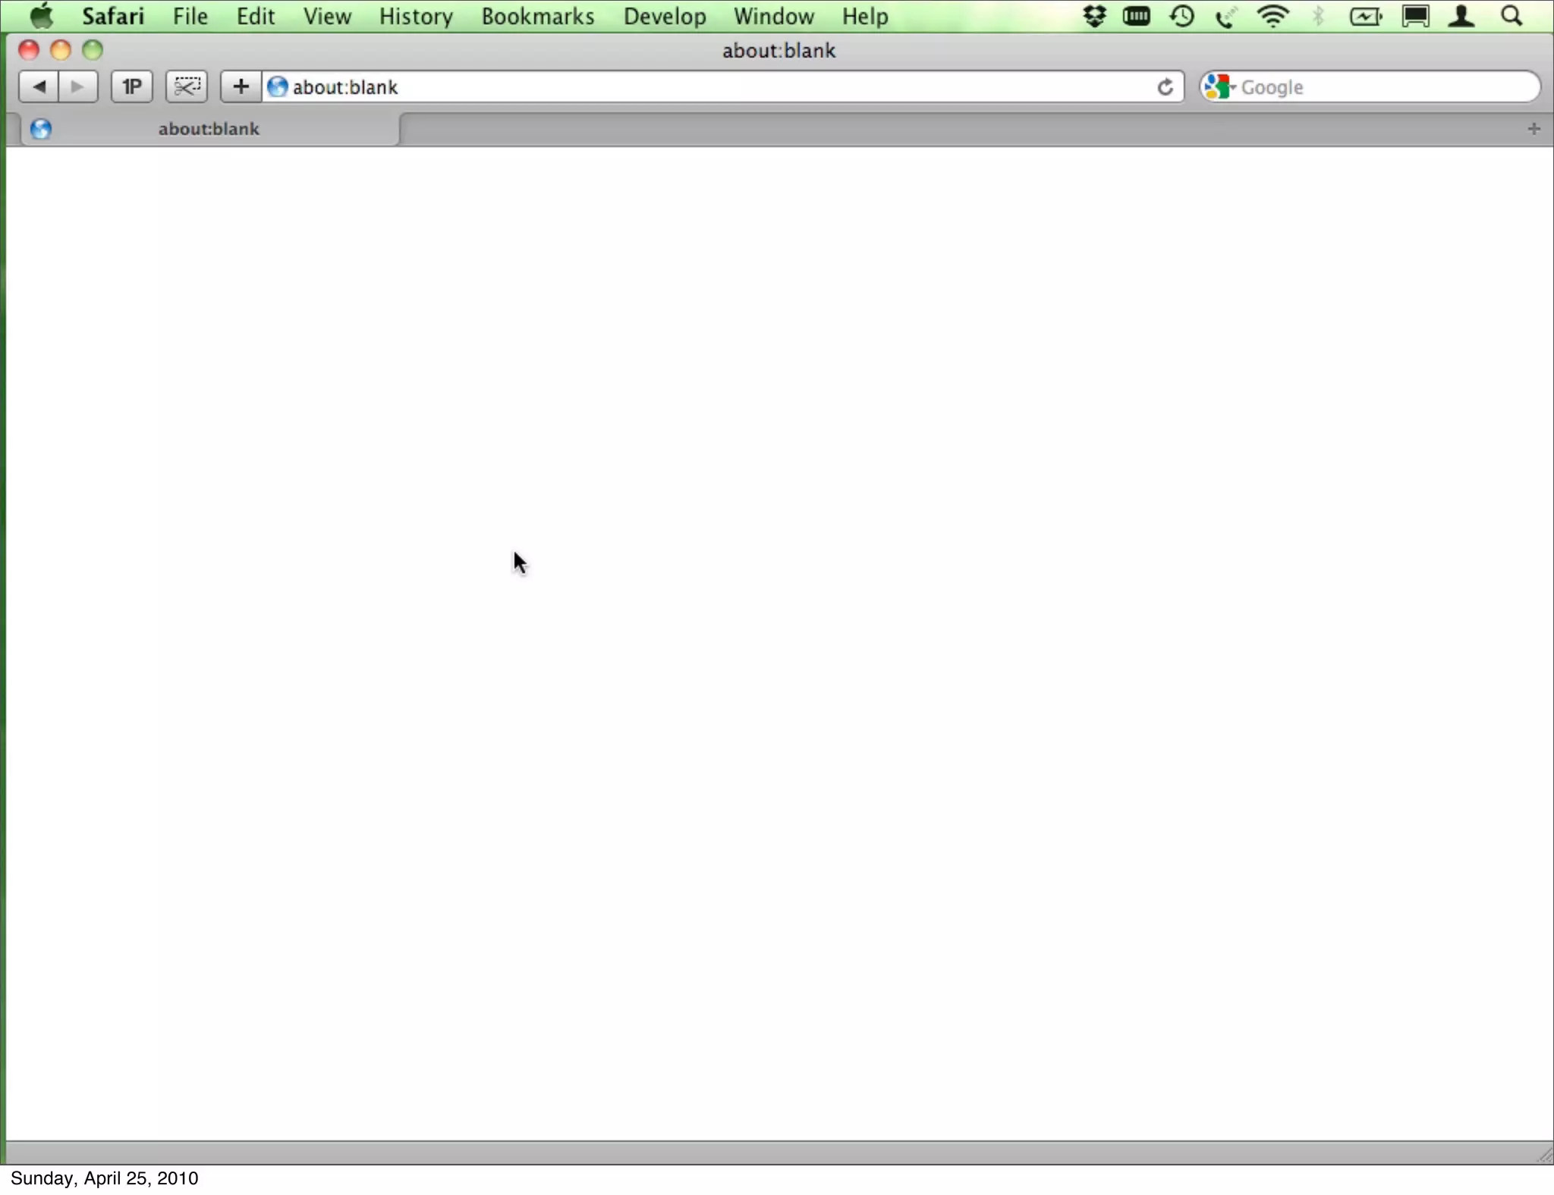The image size is (1554, 1195).
Task: Open the Bookmarks menu
Action: (x=537, y=16)
